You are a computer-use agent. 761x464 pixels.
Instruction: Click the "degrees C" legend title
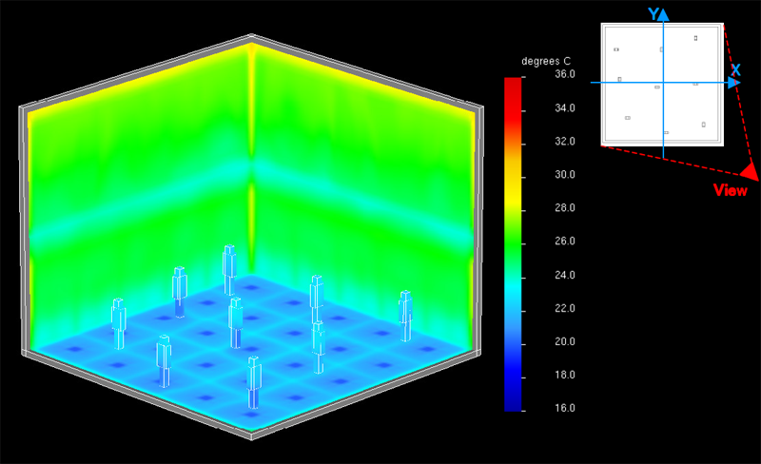point(546,61)
